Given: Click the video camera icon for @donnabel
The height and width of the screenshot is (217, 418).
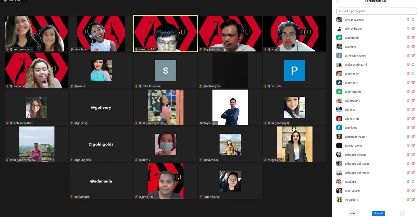Looking at the screenshot, I should (x=413, y=74).
